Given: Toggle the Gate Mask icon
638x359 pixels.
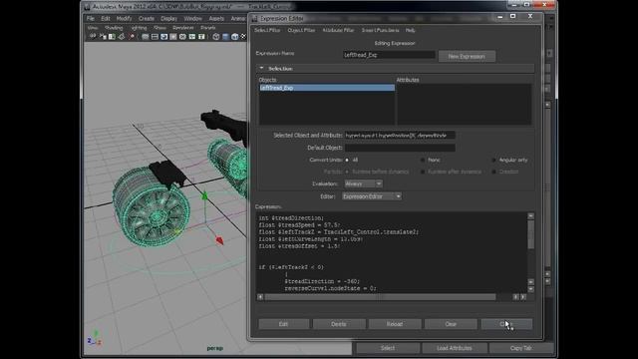Looking at the screenshot, I should (173, 37).
